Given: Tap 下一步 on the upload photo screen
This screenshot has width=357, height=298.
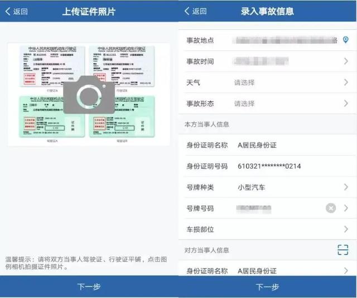Looking at the screenshot, I should [89, 287].
